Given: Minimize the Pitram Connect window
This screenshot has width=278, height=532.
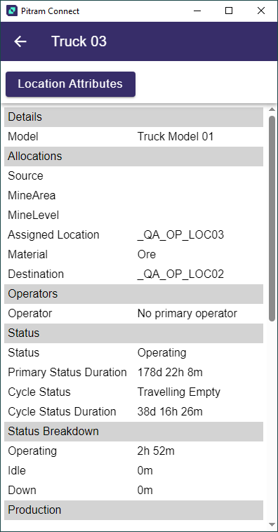Looking at the screenshot, I should [197, 11].
